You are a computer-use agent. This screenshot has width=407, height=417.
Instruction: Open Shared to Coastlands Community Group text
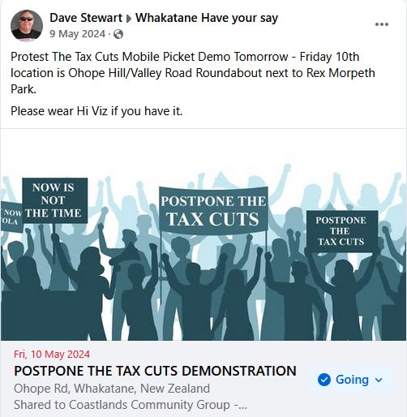pyautogui.click(x=131, y=405)
